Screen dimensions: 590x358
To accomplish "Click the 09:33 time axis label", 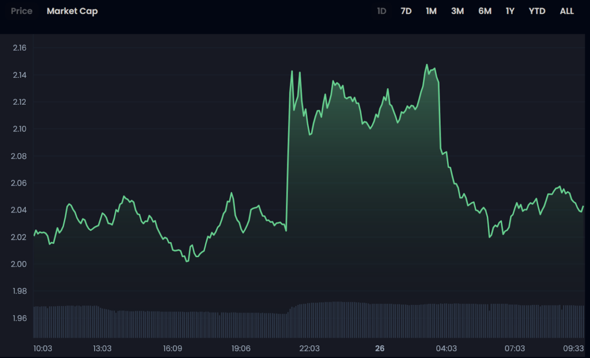I will click(x=574, y=348).
